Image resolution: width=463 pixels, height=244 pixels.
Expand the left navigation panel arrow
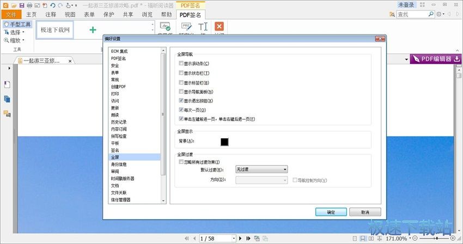click(x=9, y=68)
